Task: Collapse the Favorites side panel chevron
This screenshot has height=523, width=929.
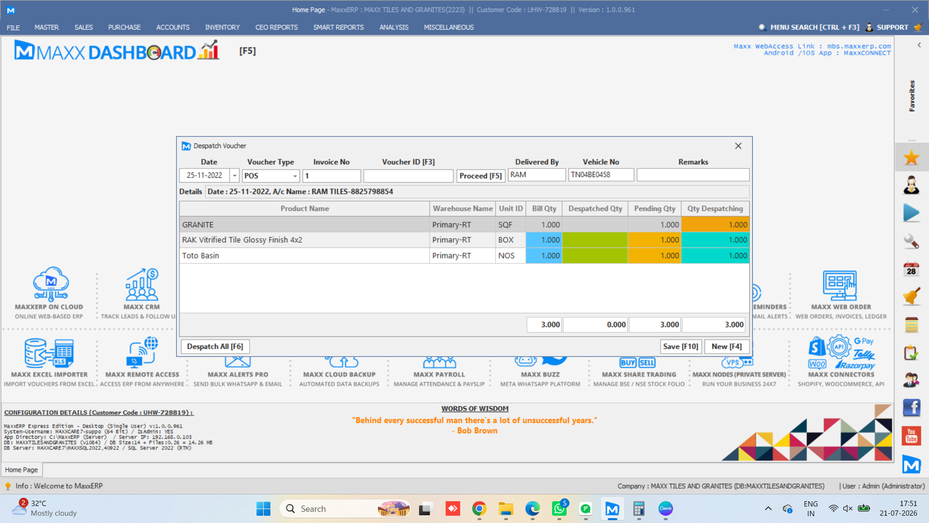Action: tap(919, 45)
